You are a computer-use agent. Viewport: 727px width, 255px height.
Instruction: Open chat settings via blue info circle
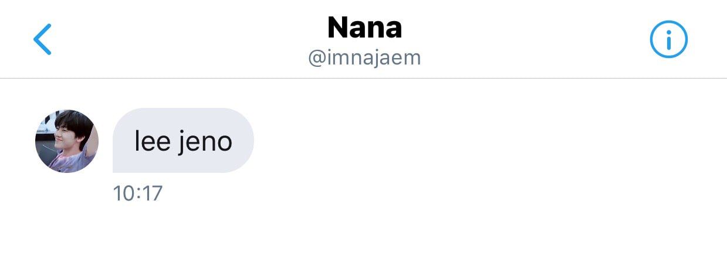pos(668,39)
